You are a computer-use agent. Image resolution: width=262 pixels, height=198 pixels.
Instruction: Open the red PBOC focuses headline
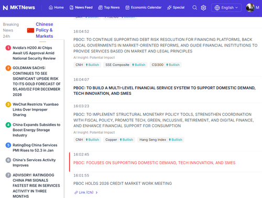tap(155, 163)
